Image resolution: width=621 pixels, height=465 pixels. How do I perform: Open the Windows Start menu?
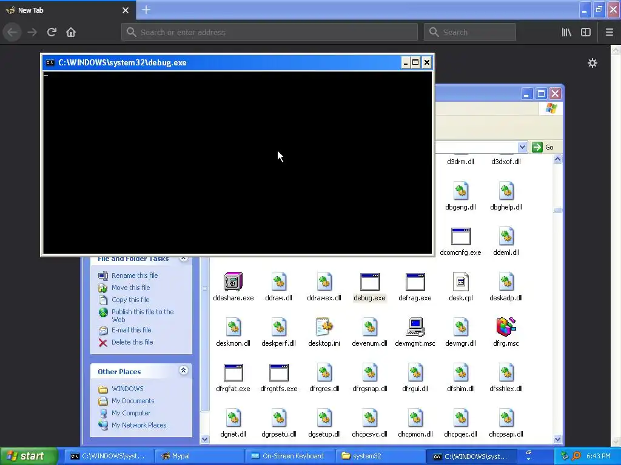29,456
